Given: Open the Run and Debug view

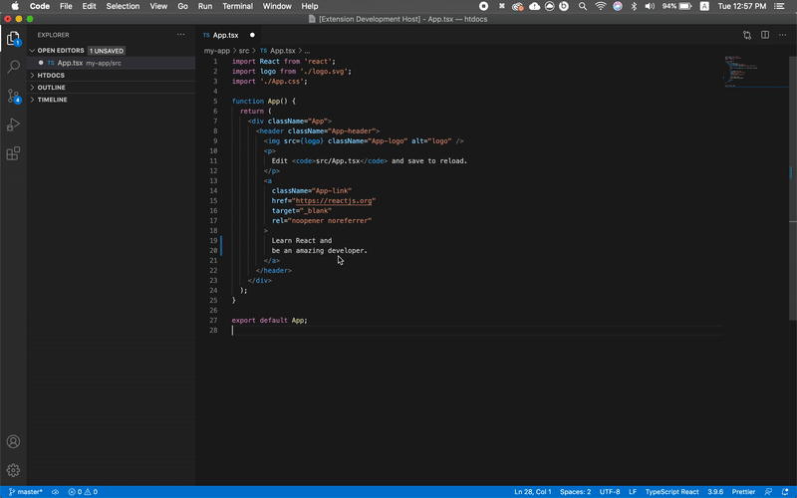Looking at the screenshot, I should pyautogui.click(x=14, y=124).
